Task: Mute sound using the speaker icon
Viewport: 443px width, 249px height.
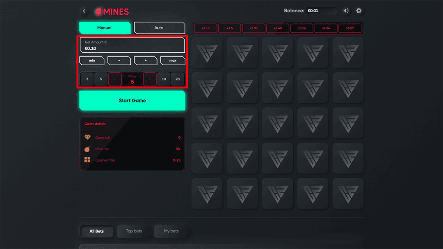Action: point(345,11)
